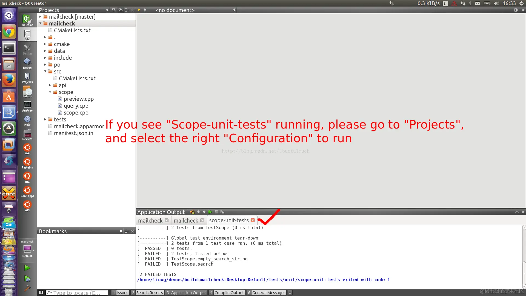Click the green Run button

click(27, 268)
